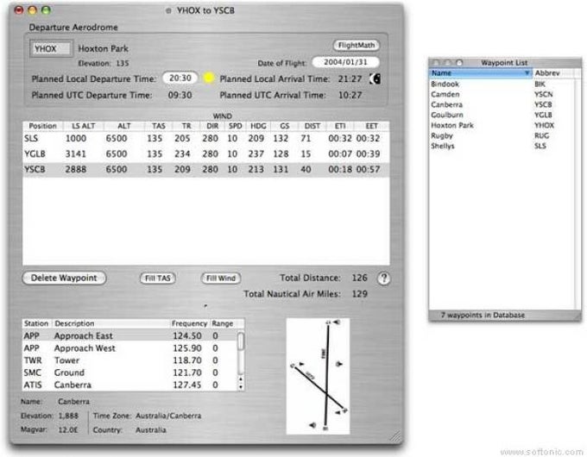The image size is (587, 457).
Task: Click the Frequency column header in station table
Action: click(x=189, y=323)
